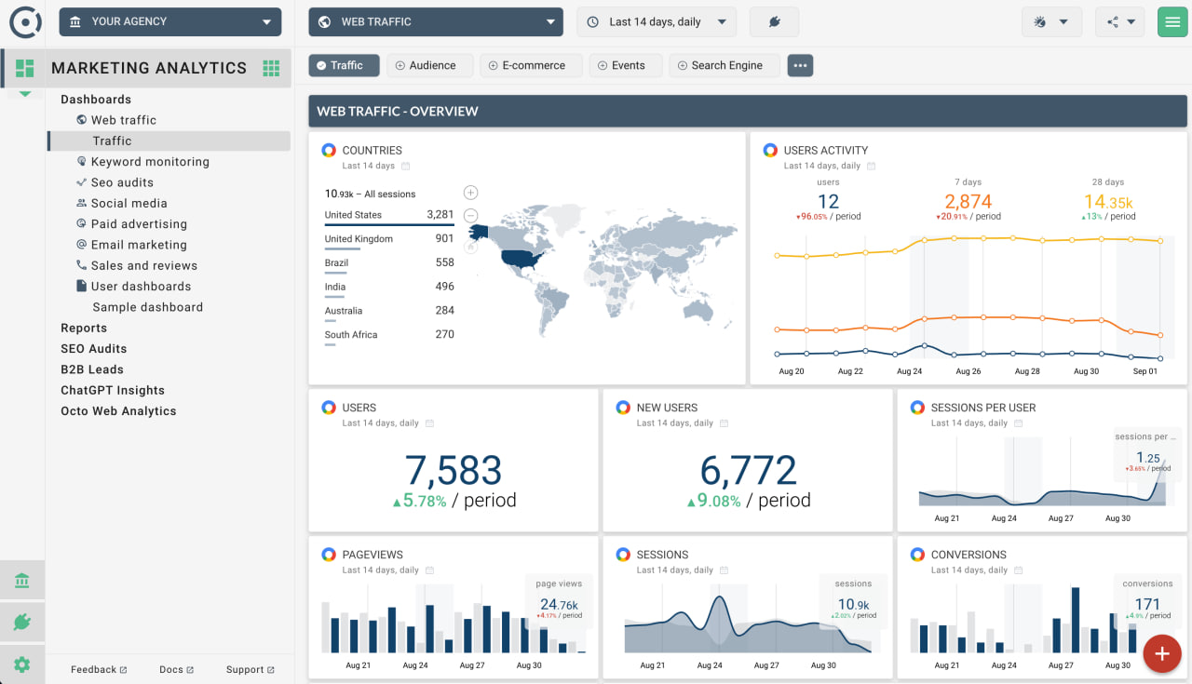
Task: Click calendar icon in Conversions widget
Action: 1018,570
